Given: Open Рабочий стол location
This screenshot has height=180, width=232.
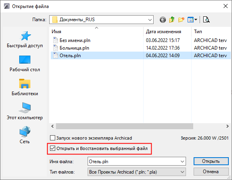Looking at the screenshot, I should click(x=25, y=64).
